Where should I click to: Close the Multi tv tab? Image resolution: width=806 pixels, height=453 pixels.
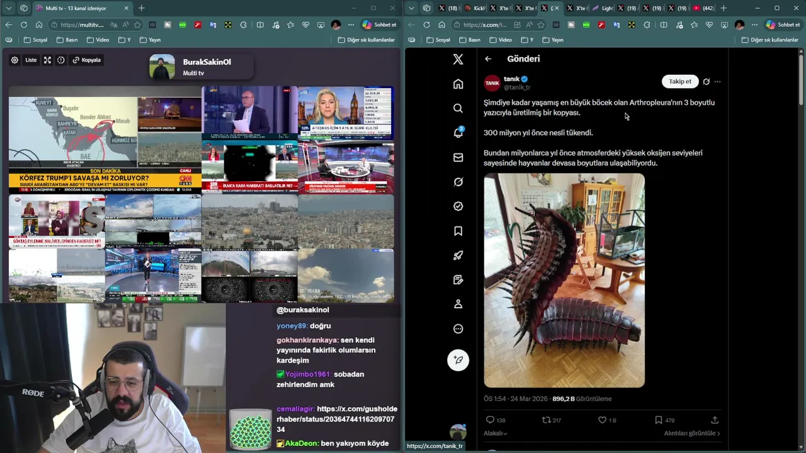126,8
